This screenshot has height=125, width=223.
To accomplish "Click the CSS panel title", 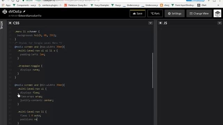I will coord(16,23).
